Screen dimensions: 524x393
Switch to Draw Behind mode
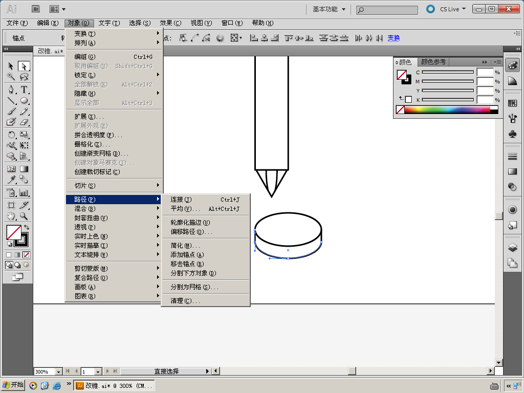coord(17,265)
